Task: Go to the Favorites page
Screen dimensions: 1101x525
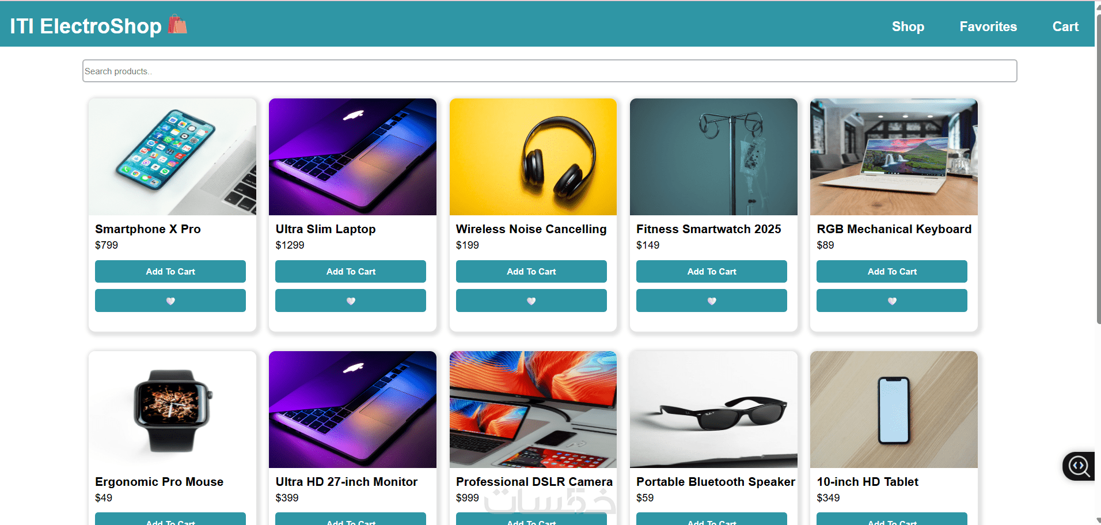Action: click(988, 26)
